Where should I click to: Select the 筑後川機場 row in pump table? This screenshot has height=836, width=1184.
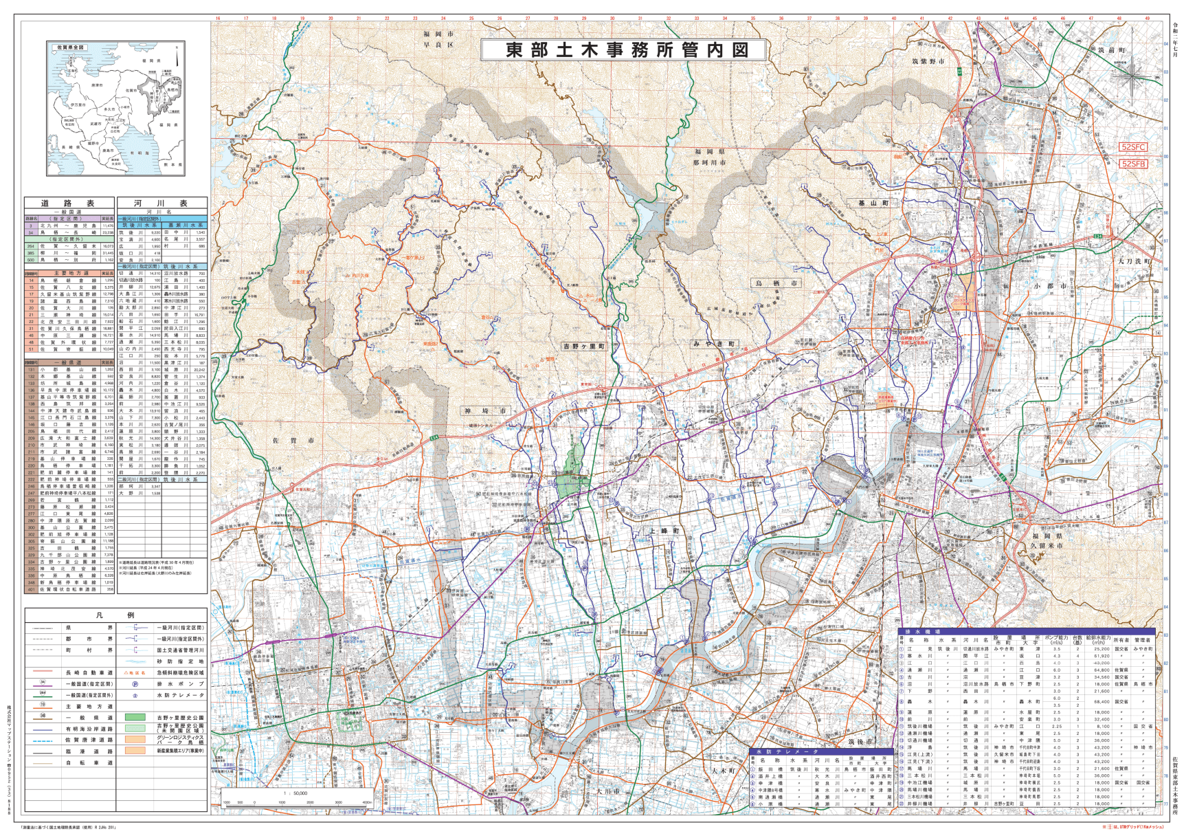point(1027,726)
